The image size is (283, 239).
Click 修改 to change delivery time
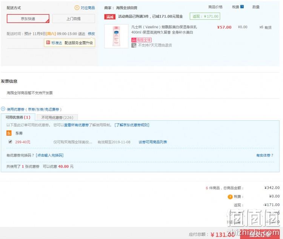[x=91, y=34]
